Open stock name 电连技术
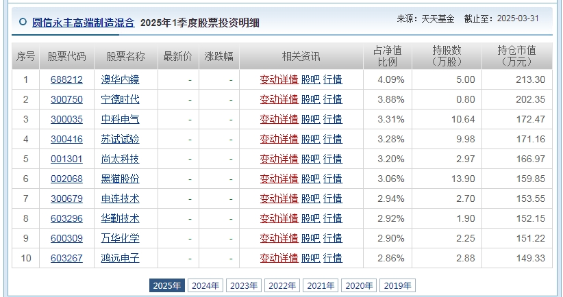The height and width of the screenshot is (297, 563). point(121,198)
